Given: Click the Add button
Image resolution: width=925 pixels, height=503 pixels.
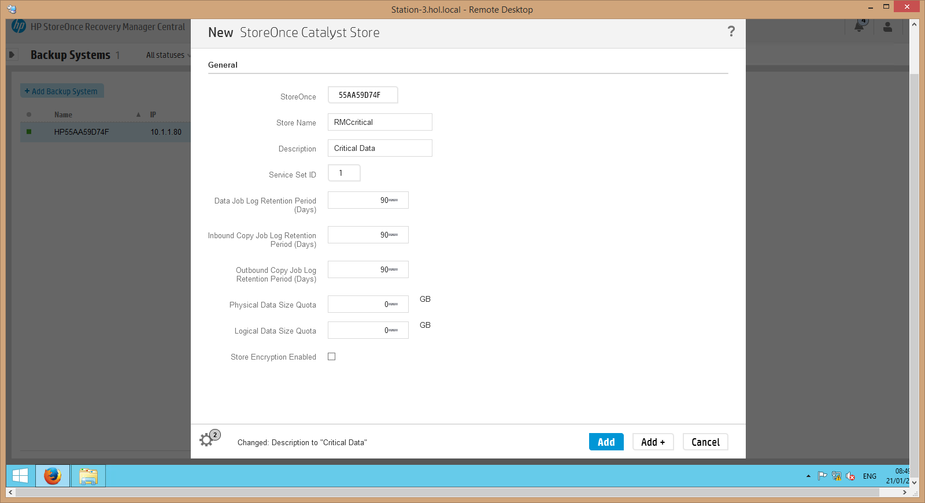Looking at the screenshot, I should [606, 442].
